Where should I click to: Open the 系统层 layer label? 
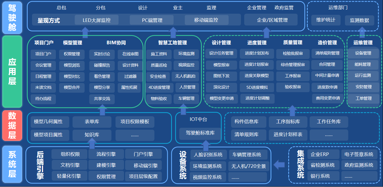pos(12,165)
